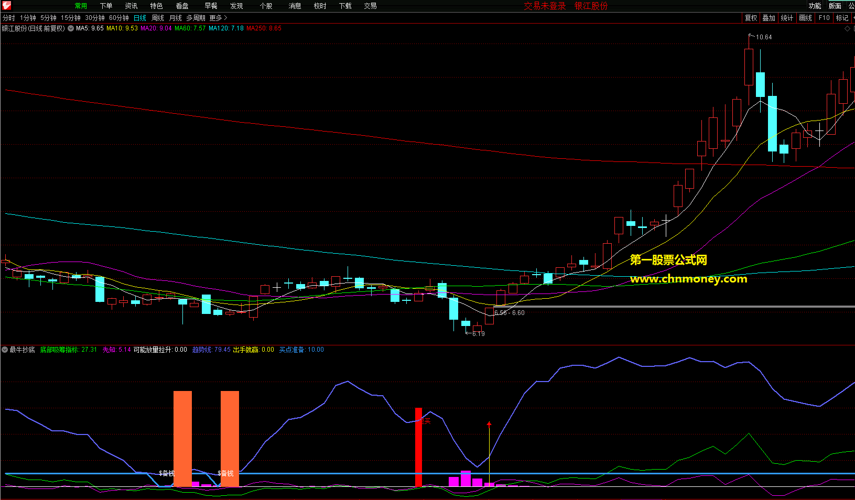Switch to 分时 intraday view

[x=9, y=18]
